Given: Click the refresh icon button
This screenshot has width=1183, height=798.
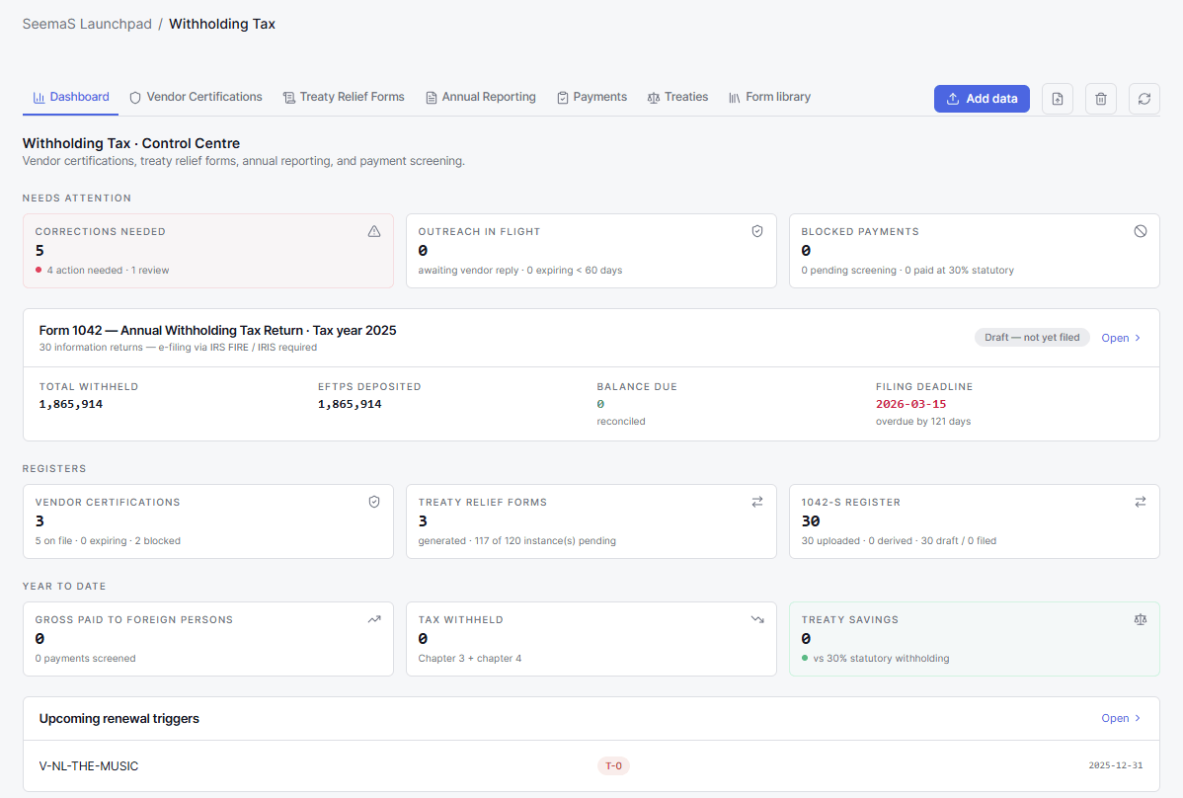Looking at the screenshot, I should pos(1144,99).
